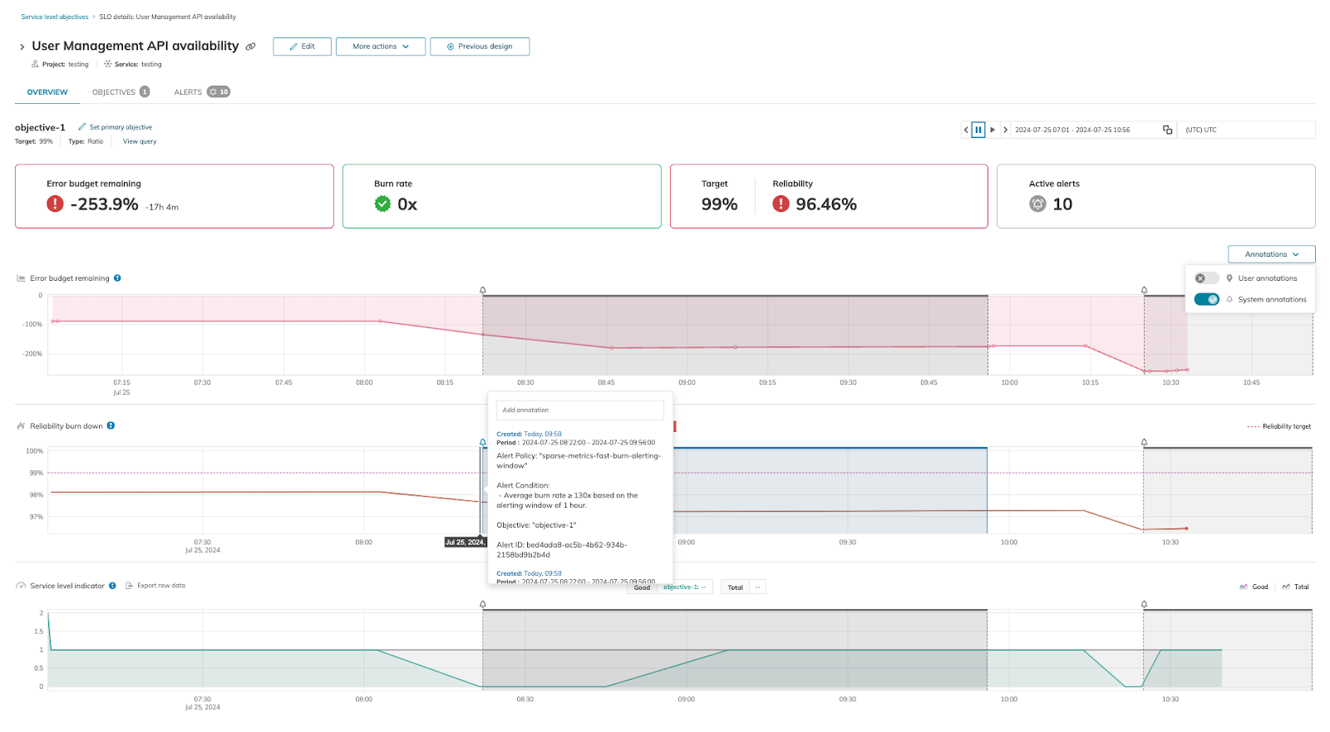Toggle the Good series legend
The image size is (1330, 732).
tap(1254, 587)
